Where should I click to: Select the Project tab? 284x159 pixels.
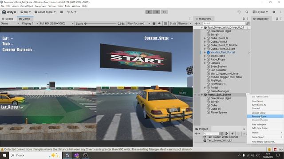tap(201, 129)
